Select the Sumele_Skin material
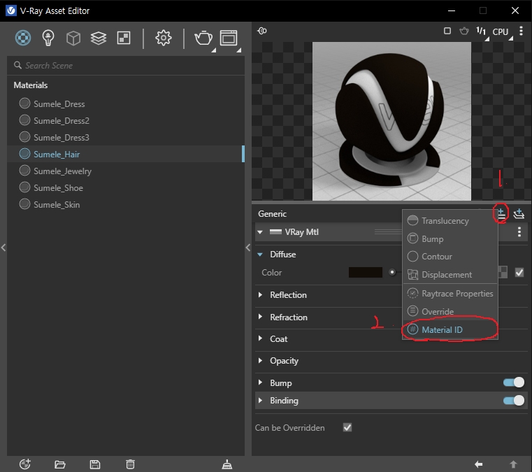The image size is (532, 472). (x=56, y=205)
